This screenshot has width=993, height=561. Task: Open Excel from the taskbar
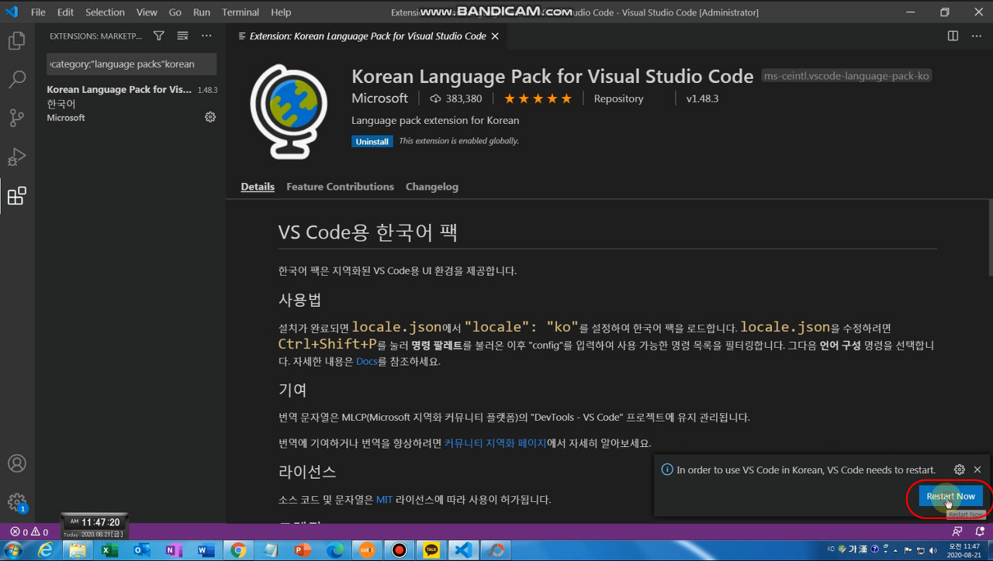[x=109, y=550]
